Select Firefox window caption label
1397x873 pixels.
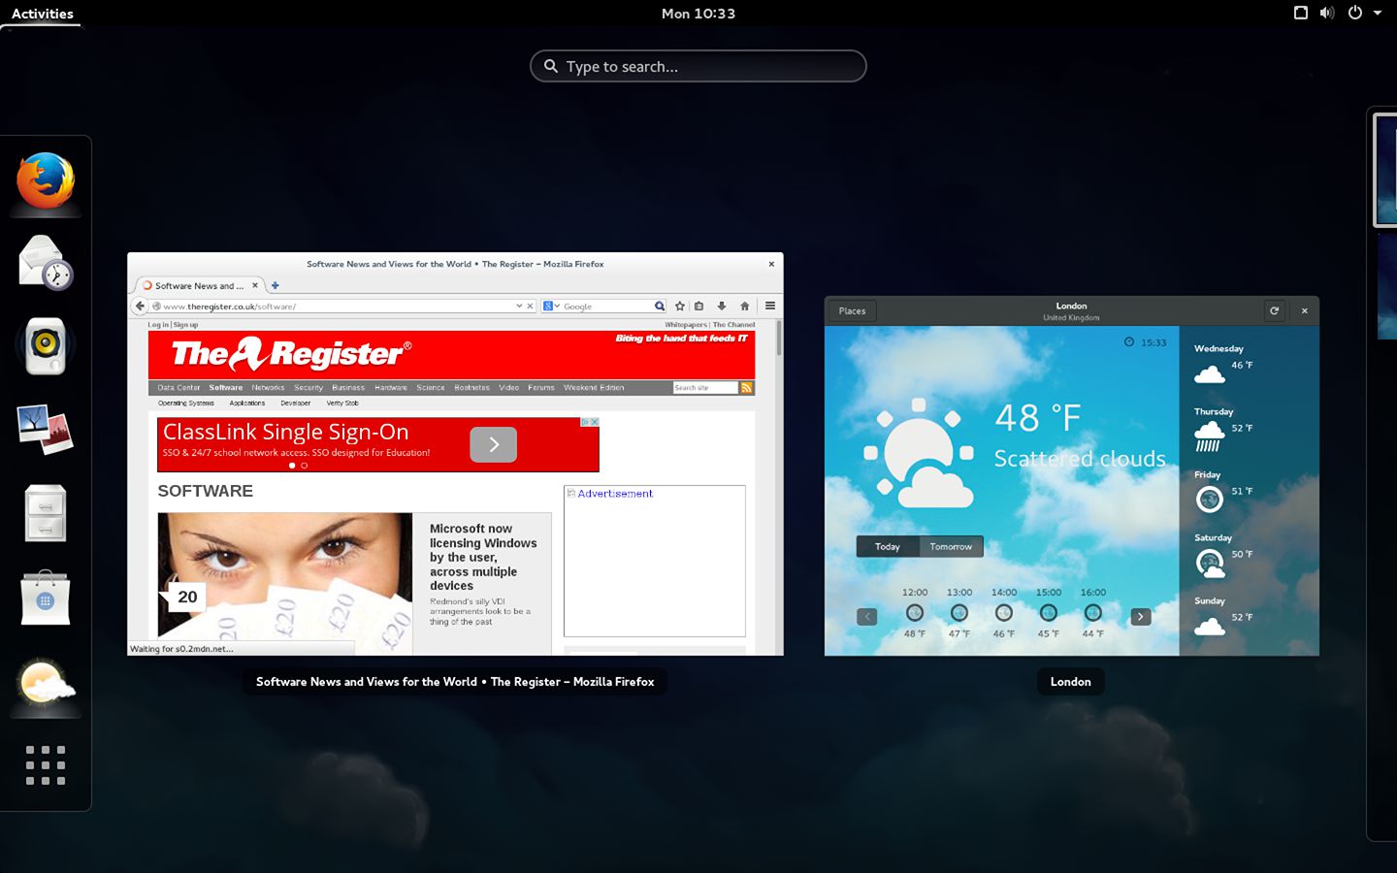pyautogui.click(x=455, y=682)
